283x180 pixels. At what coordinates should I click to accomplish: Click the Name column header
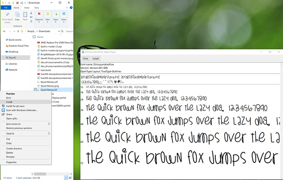[x=40, y=37]
